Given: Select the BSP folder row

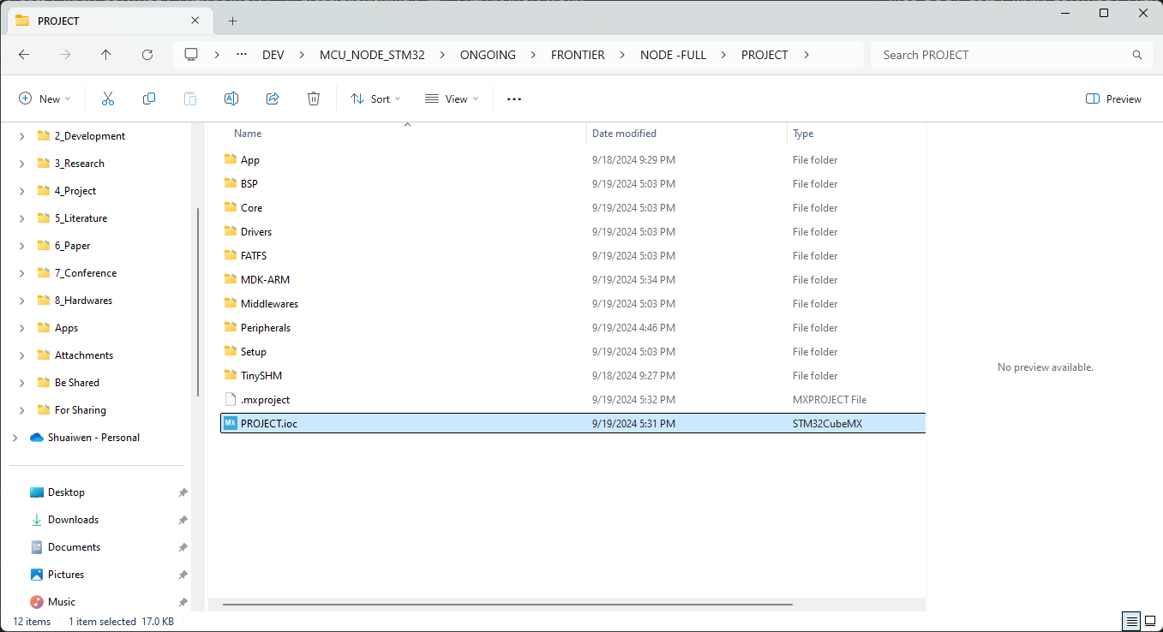Looking at the screenshot, I should [573, 183].
